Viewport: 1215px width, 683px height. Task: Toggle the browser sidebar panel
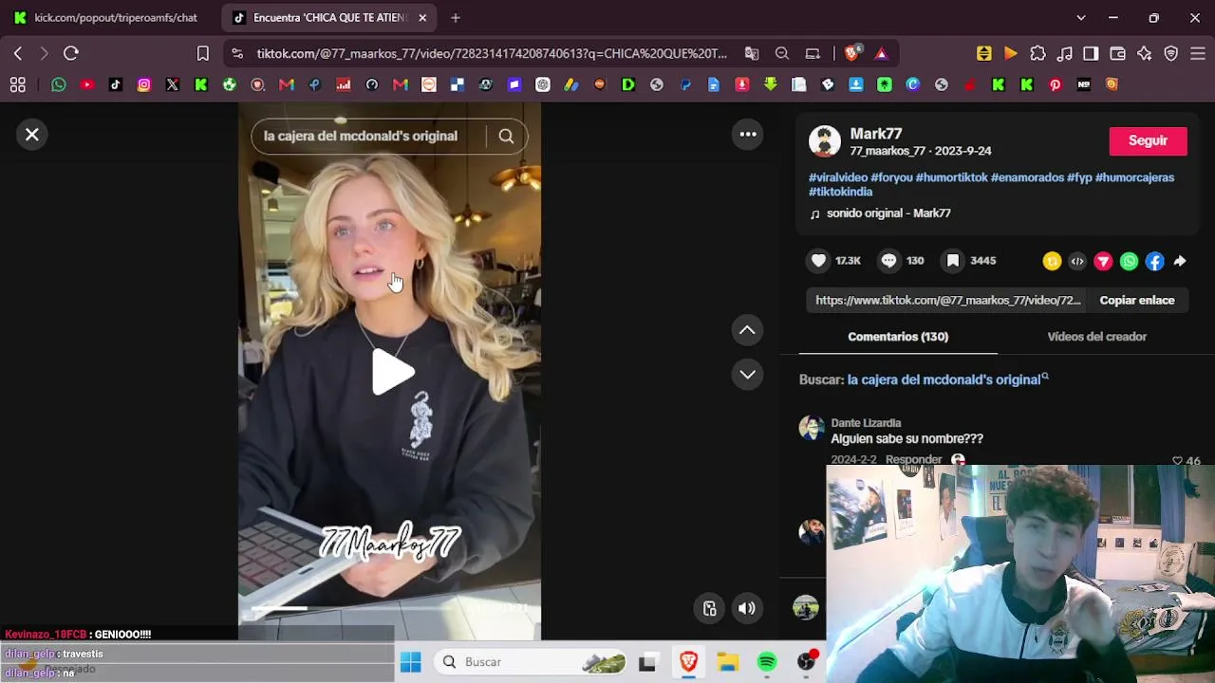(x=1091, y=54)
